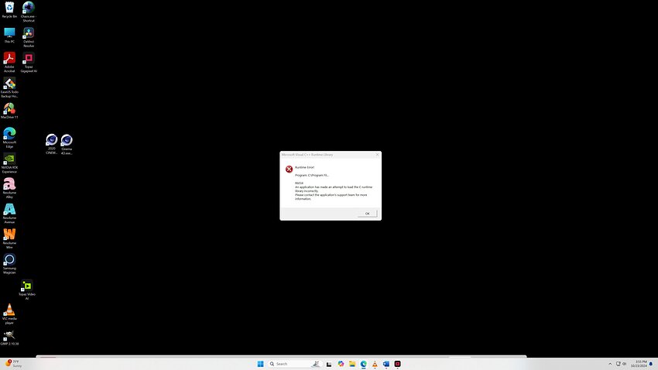The height and width of the screenshot is (370, 658).
Task: Close the Visual C++ Runtime Library dialog
Action: point(377,154)
